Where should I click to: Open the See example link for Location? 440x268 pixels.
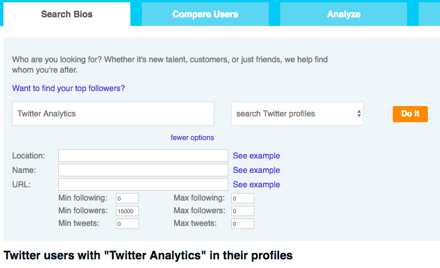256,156
